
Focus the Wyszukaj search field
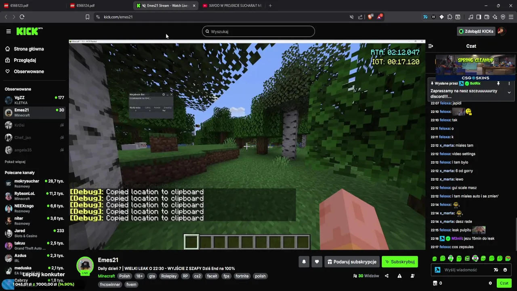(x=258, y=32)
